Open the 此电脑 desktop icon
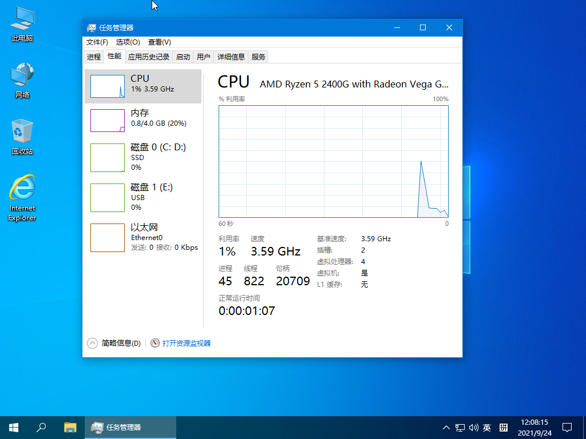This screenshot has width=586, height=439. (22, 24)
